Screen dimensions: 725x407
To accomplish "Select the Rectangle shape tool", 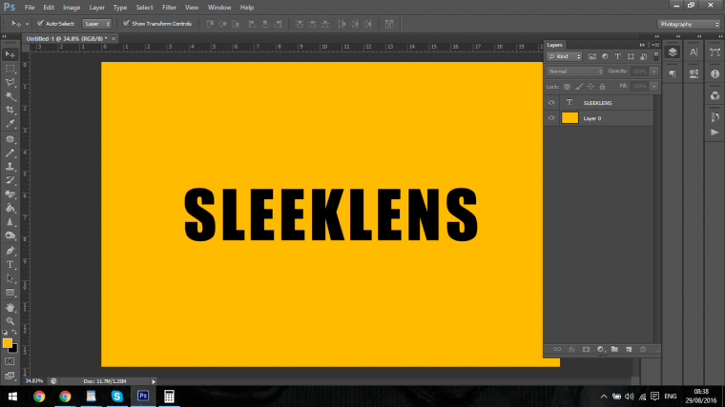I will tap(10, 293).
